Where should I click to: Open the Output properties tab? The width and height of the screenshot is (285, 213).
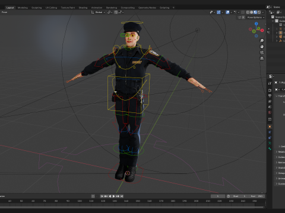coord(270,96)
